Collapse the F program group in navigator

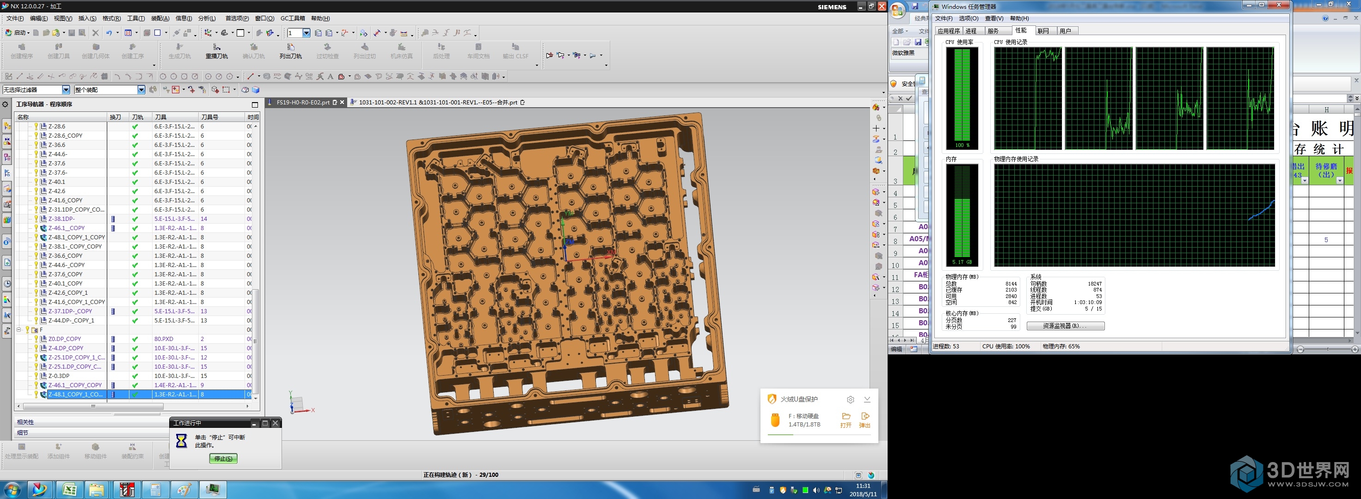point(18,329)
